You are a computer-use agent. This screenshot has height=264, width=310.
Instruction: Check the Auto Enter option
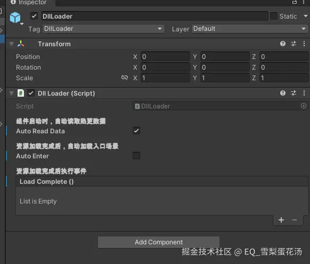136,156
